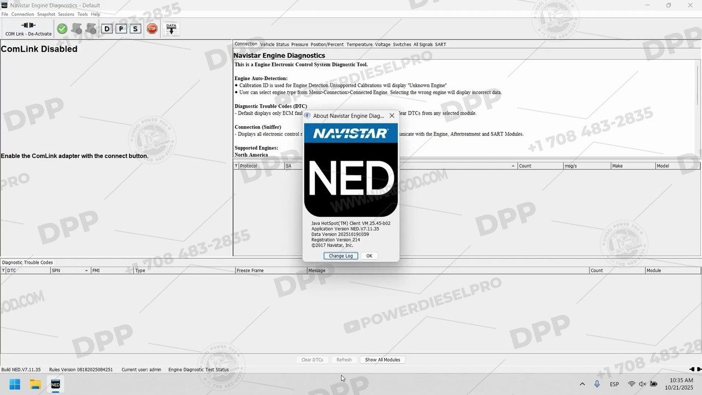
Task: Click the battery tray icon
Action: coord(654,384)
